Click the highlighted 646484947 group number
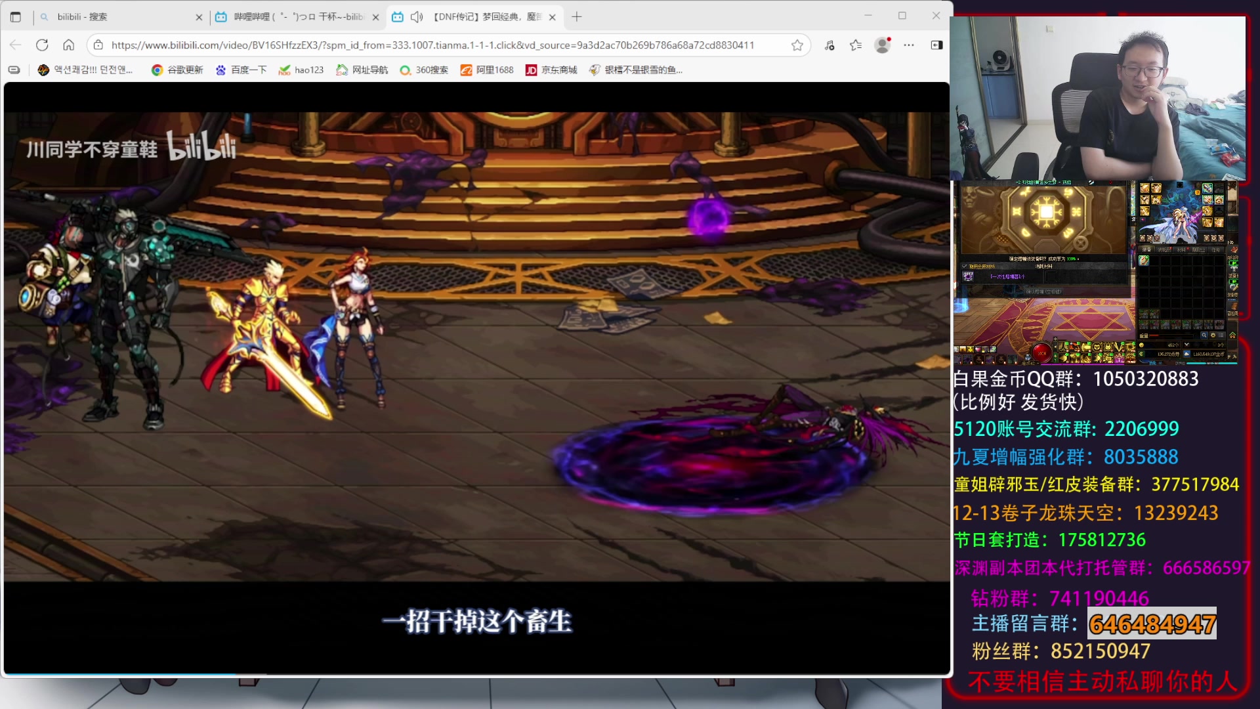The width and height of the screenshot is (1260, 709). 1152,624
